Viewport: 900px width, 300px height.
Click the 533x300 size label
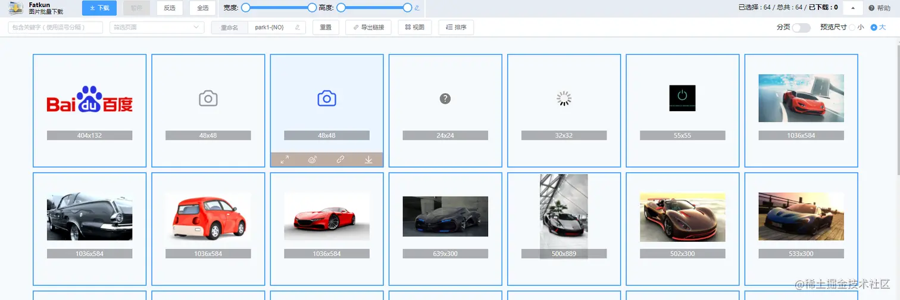point(801,254)
